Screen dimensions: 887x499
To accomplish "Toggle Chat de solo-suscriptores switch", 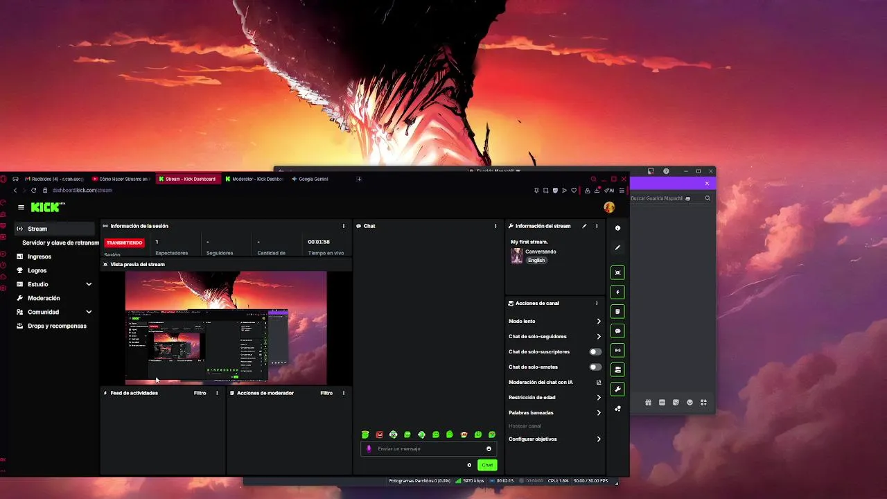I will tap(595, 351).
